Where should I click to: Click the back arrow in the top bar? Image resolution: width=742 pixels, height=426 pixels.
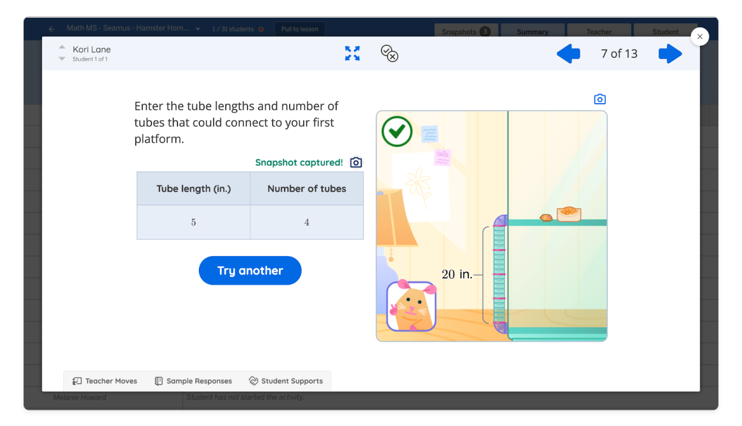[x=51, y=28]
